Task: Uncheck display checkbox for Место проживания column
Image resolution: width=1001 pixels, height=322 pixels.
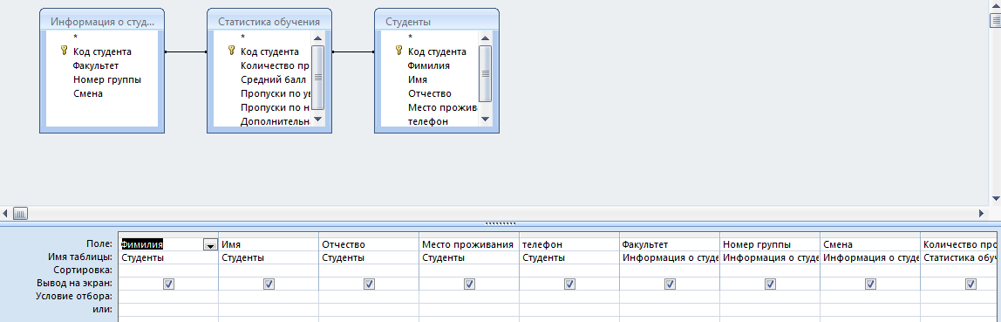Action: 469,284
